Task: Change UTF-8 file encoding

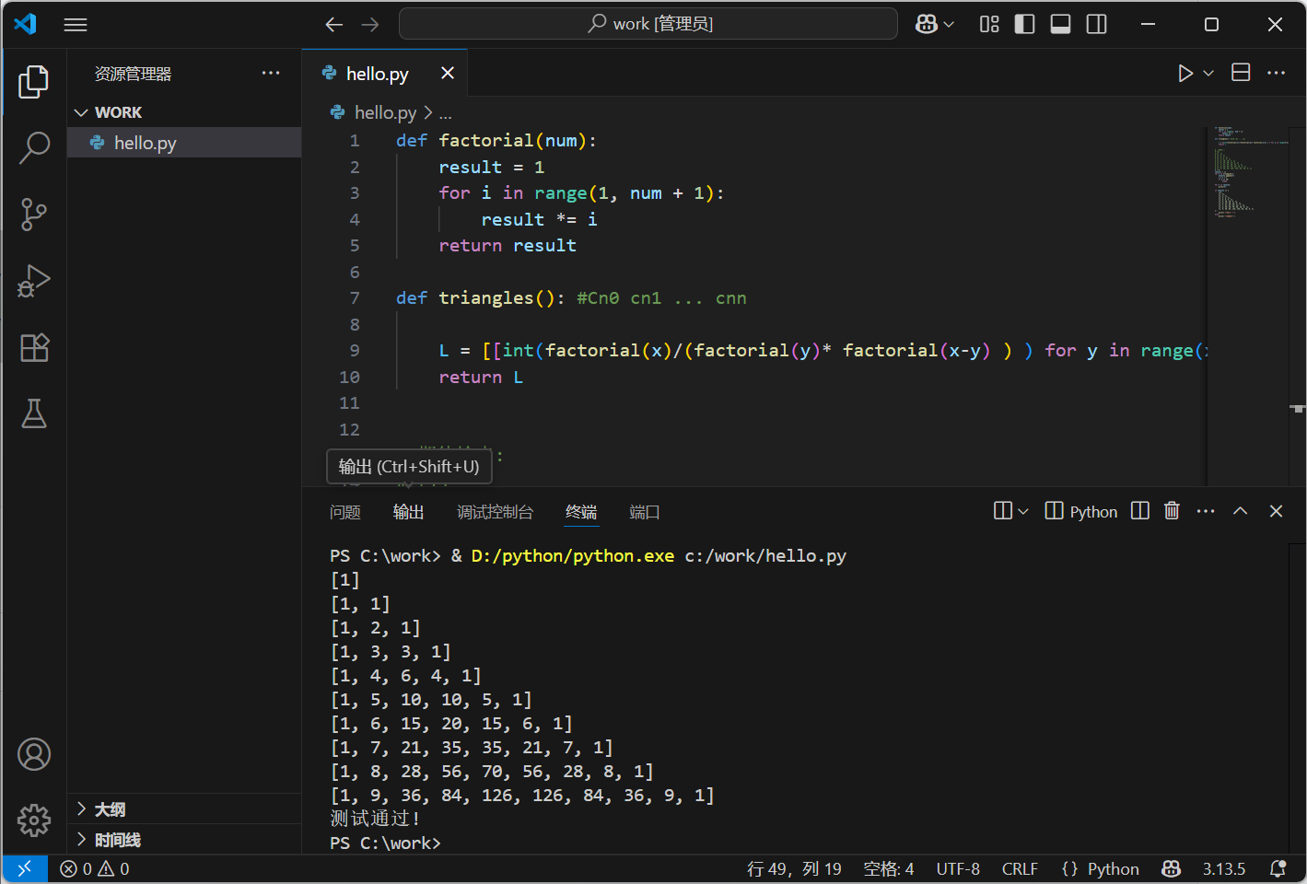Action: pyautogui.click(x=958, y=868)
